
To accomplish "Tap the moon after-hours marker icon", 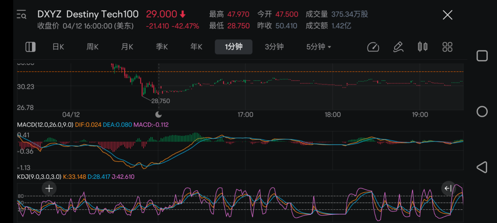I will coord(159,114).
